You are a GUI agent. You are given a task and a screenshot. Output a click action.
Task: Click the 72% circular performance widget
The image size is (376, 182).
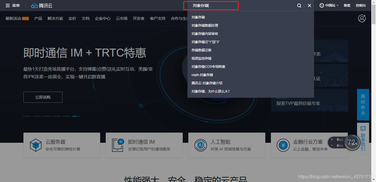pos(352,142)
